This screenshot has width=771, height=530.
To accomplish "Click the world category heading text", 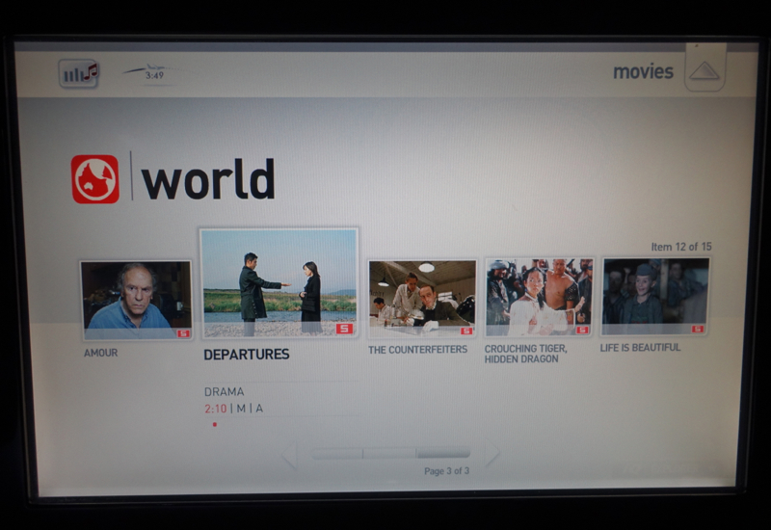I will tap(207, 179).
